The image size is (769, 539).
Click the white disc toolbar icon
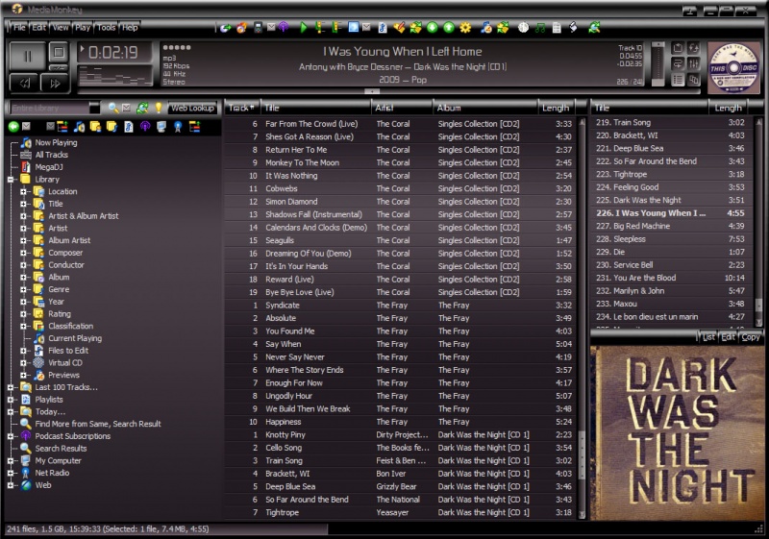[523, 28]
